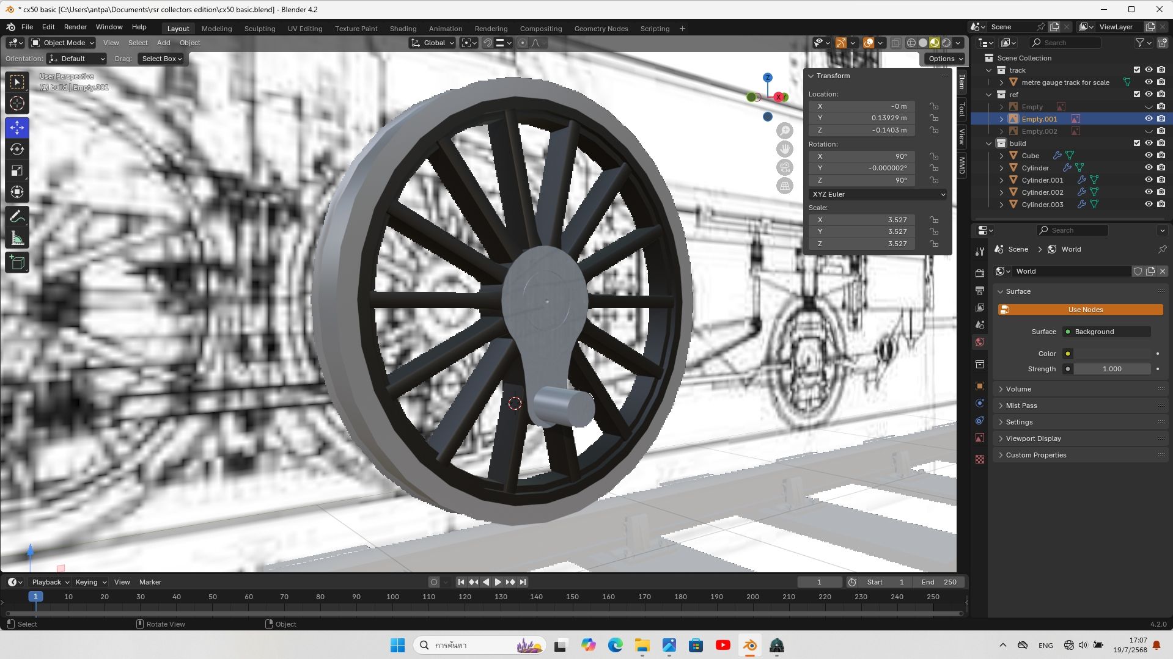Image resolution: width=1173 pixels, height=659 pixels.
Task: Select the Transform tool
Action: tap(17, 192)
